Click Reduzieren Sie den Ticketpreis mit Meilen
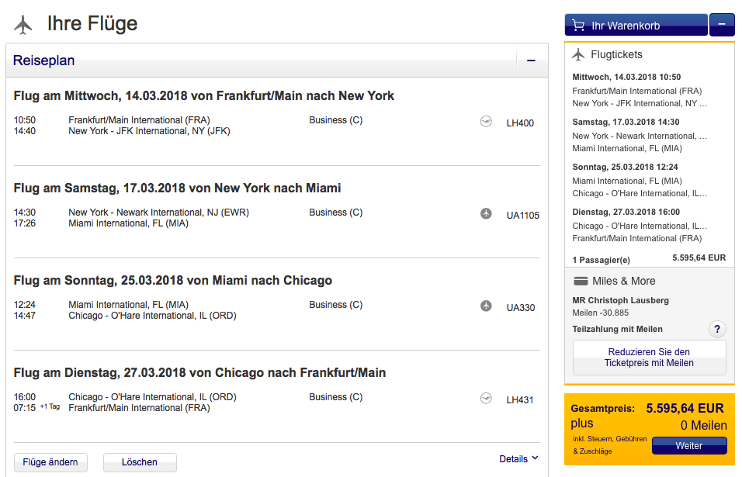Image resolution: width=742 pixels, height=477 pixels. click(x=649, y=358)
